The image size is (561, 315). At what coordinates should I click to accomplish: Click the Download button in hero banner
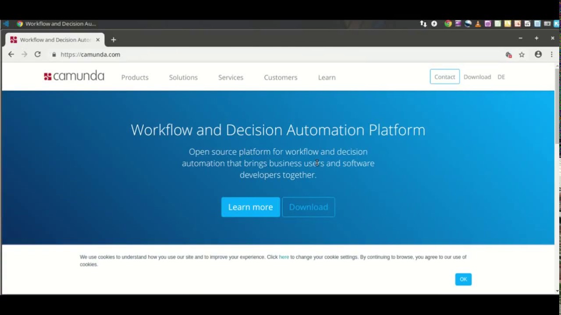(x=309, y=207)
